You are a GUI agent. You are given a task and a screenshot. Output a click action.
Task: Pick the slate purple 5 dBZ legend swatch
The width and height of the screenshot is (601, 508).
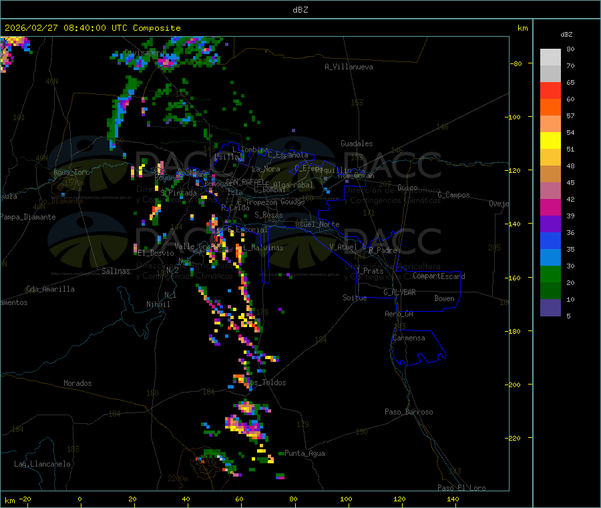[x=550, y=308]
